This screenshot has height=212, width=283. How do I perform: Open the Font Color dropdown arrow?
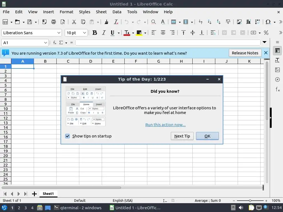133,33
